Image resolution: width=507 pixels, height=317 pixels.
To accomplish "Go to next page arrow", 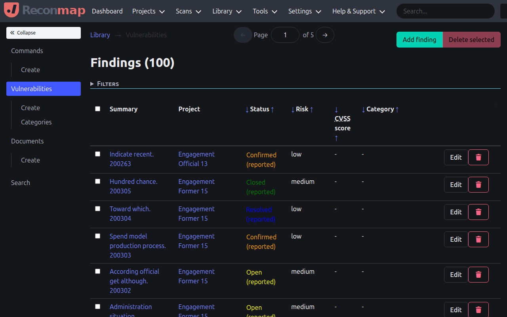I will (x=325, y=35).
